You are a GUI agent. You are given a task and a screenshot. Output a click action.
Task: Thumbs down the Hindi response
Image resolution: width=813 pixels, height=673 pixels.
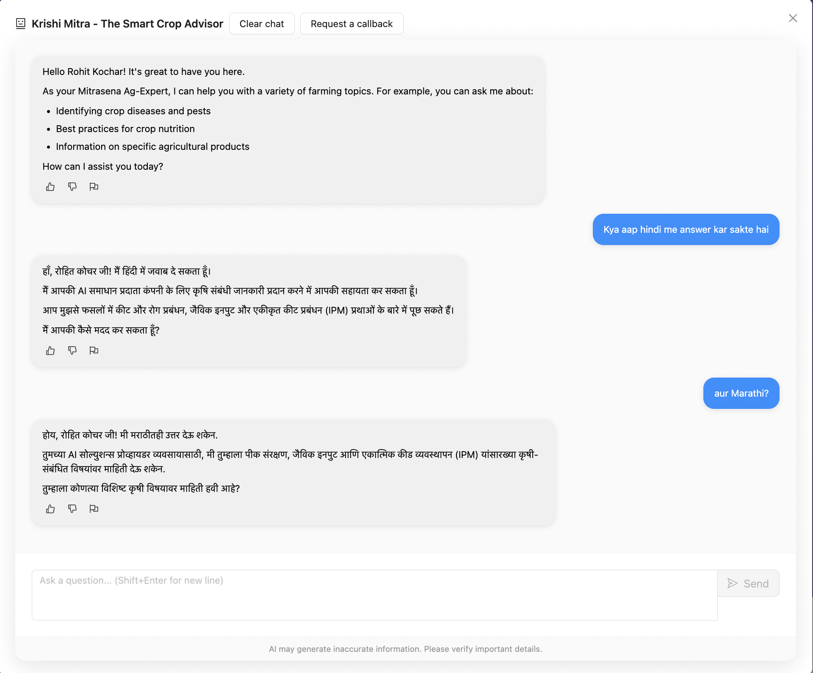(x=72, y=350)
